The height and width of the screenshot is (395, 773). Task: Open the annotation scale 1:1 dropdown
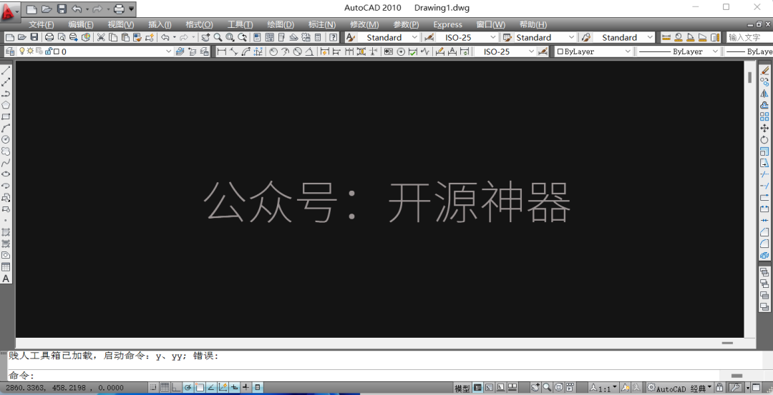click(x=604, y=388)
